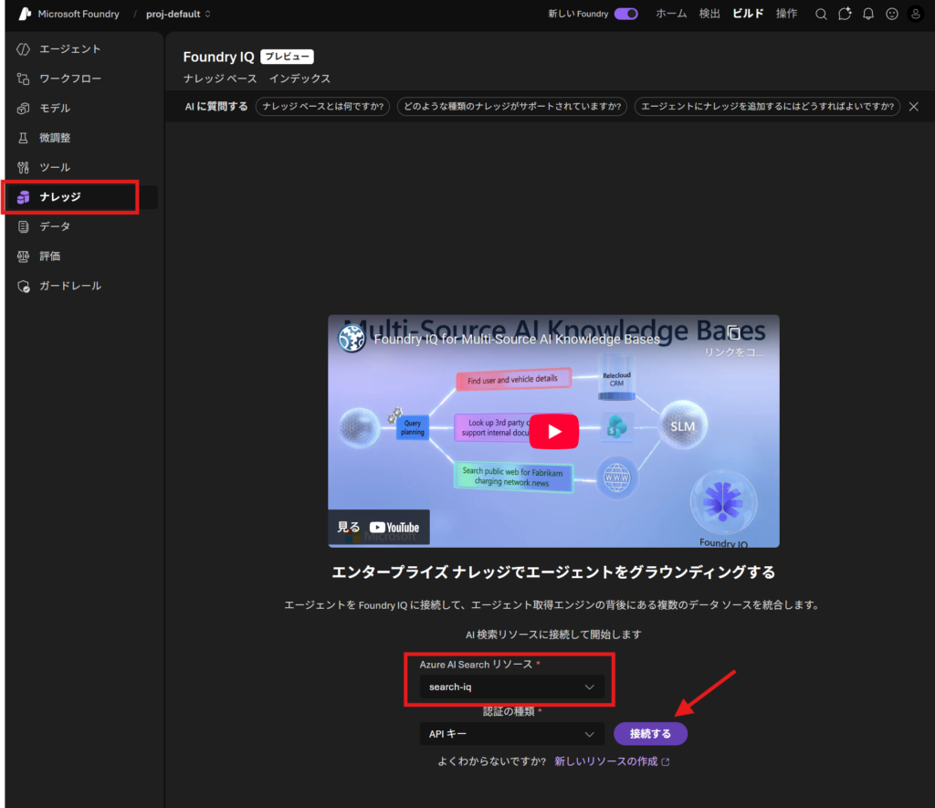Viewport: 935px width, 808px height.
Task: Open the user account avatar icon
Action: click(916, 14)
